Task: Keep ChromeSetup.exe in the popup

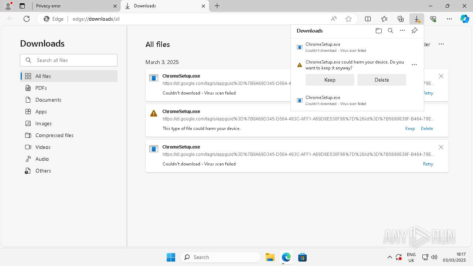Action: pyautogui.click(x=330, y=80)
